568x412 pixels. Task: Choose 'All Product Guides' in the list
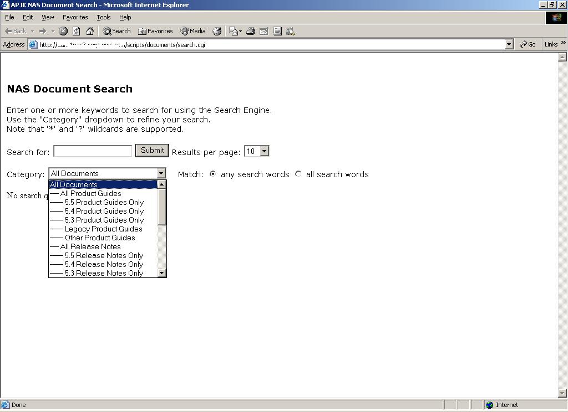point(103,193)
